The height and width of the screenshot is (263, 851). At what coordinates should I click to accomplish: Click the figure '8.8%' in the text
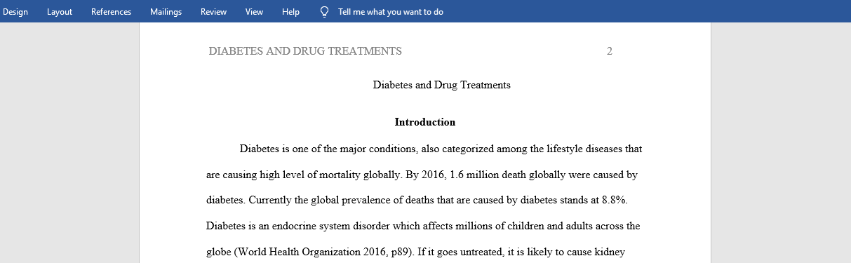(614, 200)
